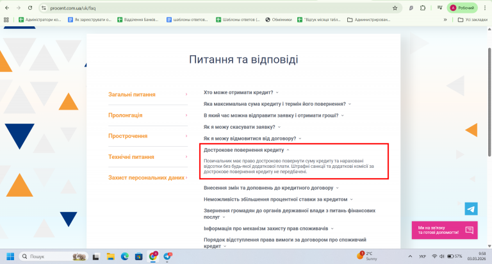
Task: Go back using the browser back arrow
Action: [x=7, y=8]
